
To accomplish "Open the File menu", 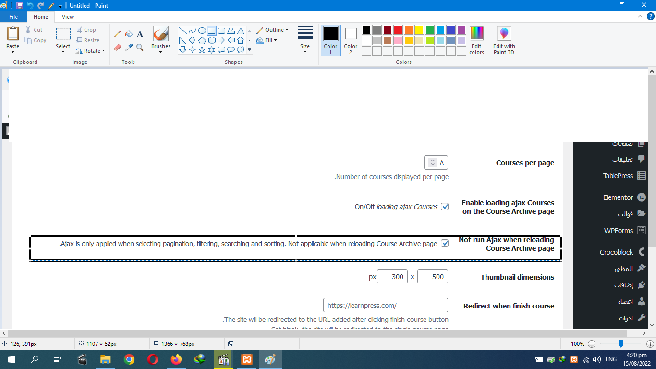I will tap(13, 17).
